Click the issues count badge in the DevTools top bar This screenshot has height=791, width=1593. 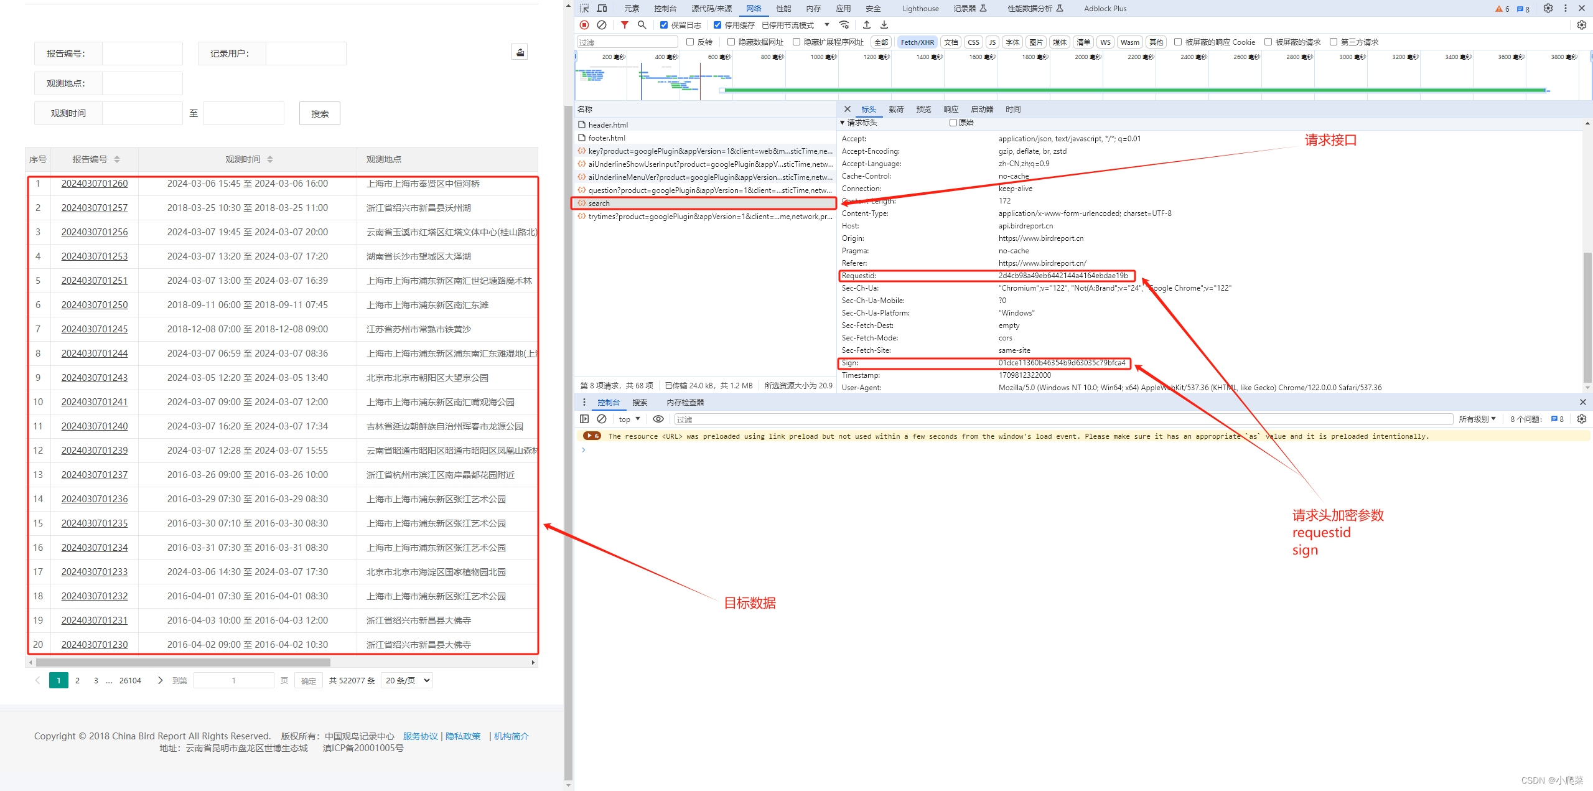pos(1523,9)
